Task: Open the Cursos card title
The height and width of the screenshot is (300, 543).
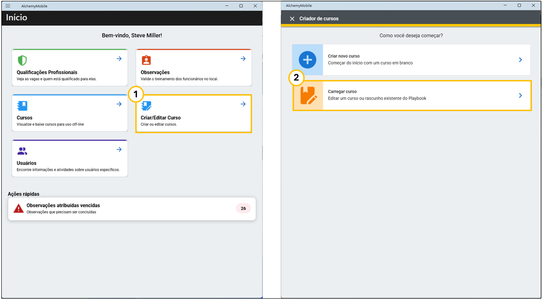Action: coord(24,118)
